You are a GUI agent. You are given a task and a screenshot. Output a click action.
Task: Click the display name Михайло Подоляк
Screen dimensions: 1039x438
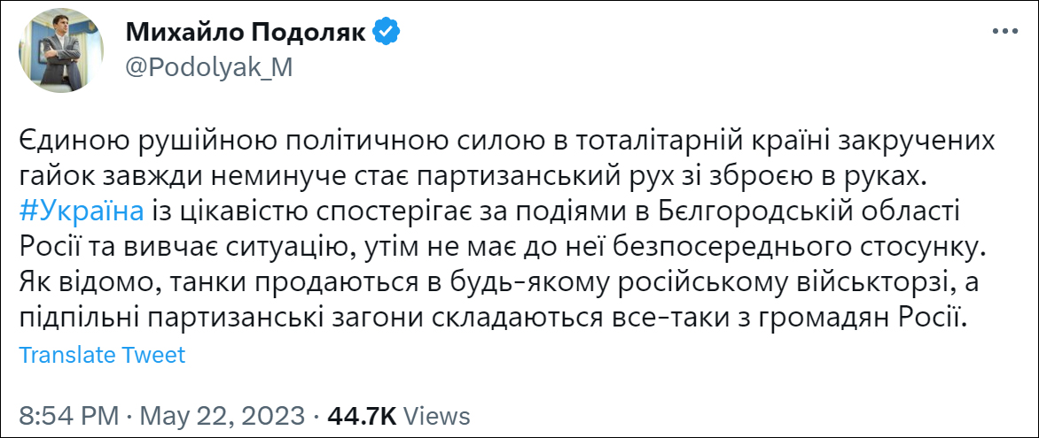tap(247, 32)
